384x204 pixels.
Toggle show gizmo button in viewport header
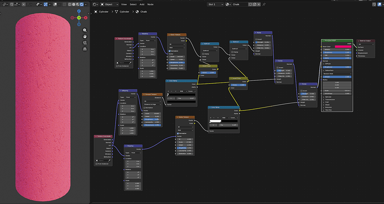pyautogui.click(x=46, y=4)
